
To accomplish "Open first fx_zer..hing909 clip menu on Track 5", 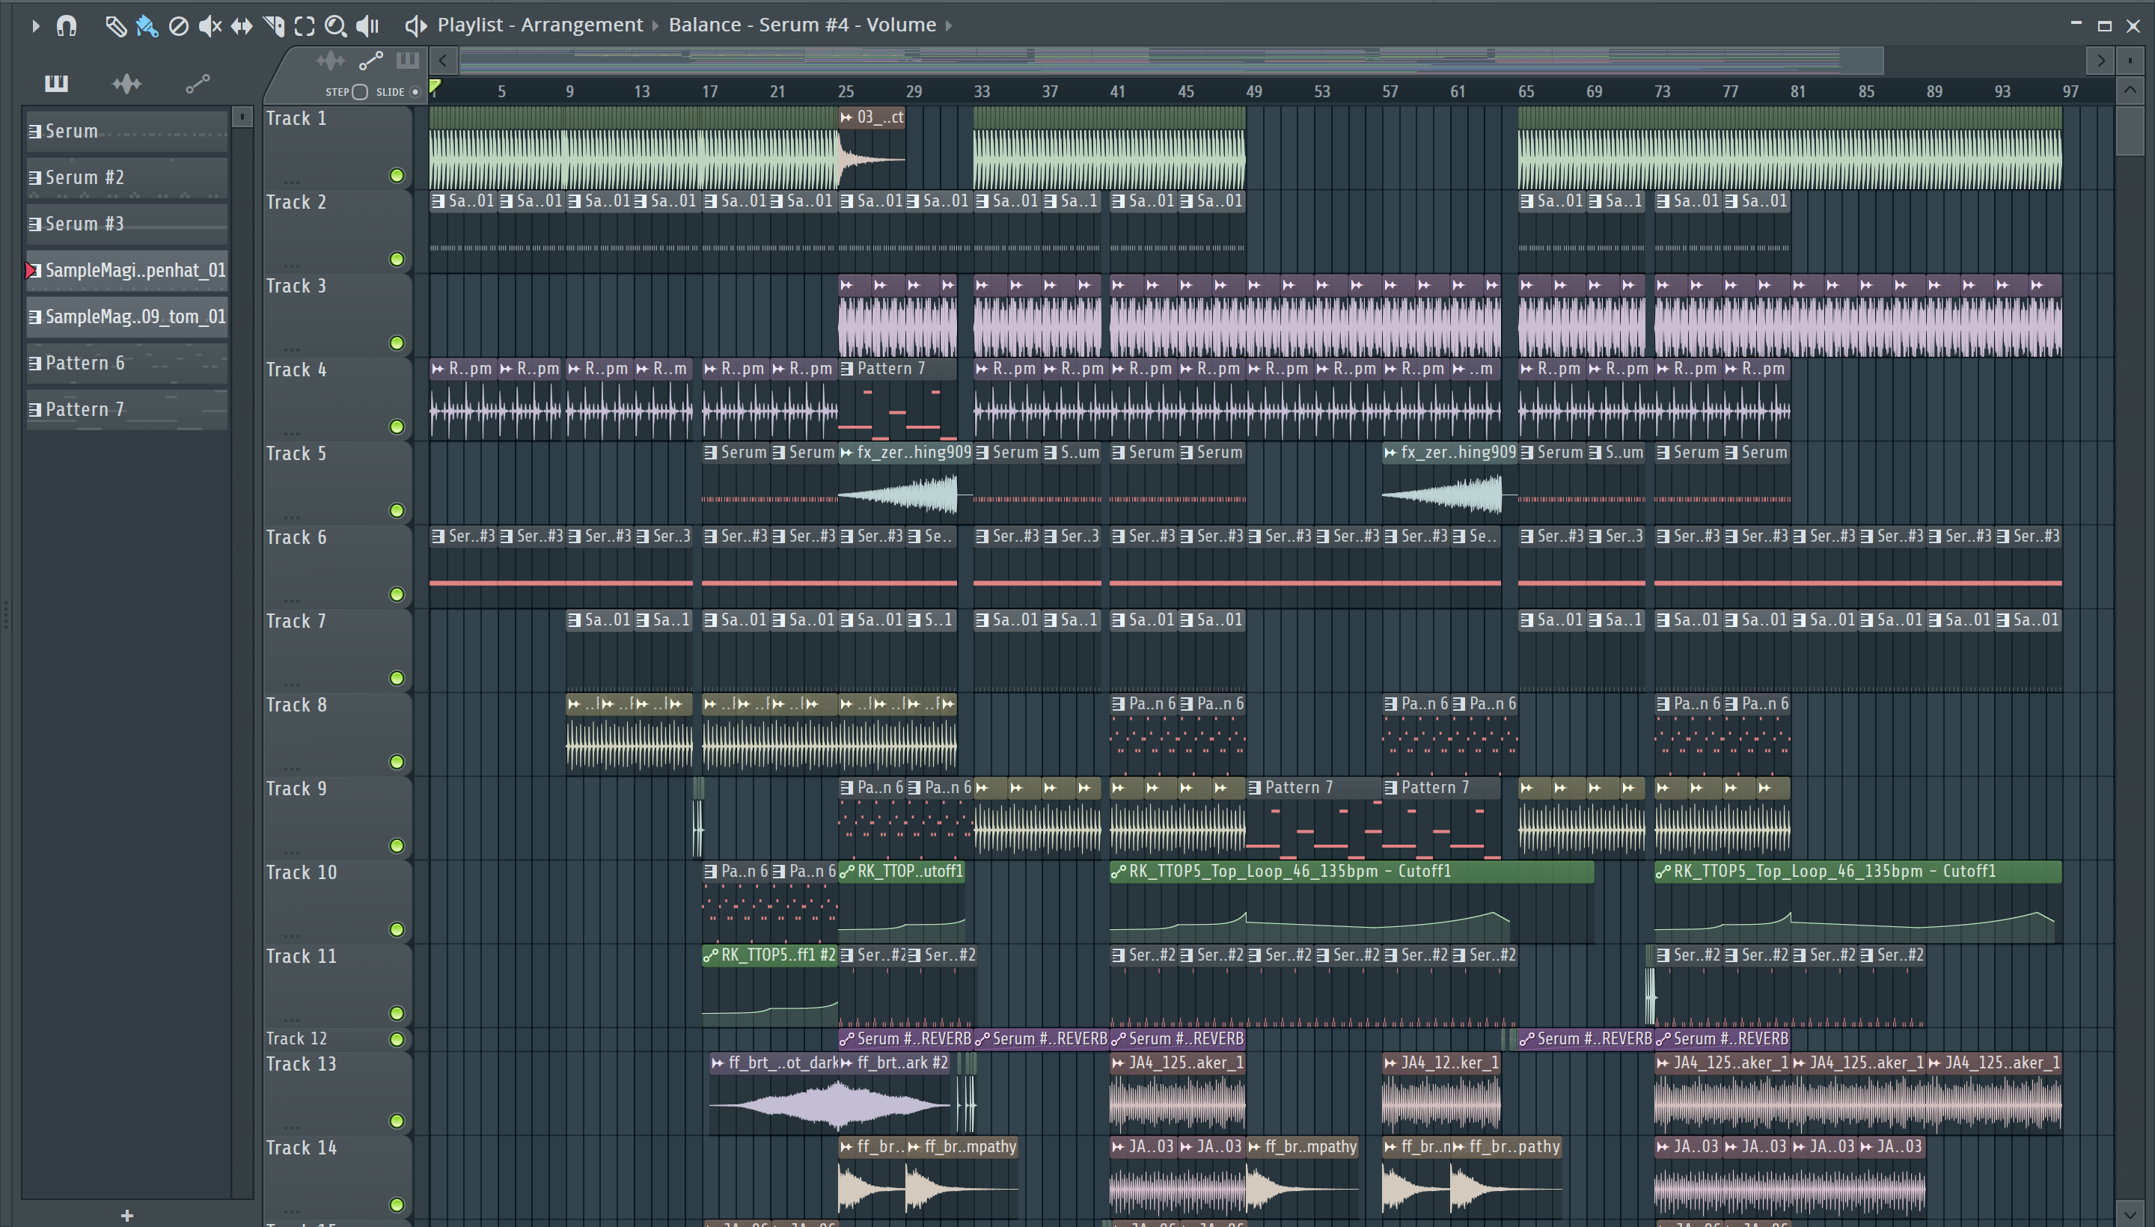I will (846, 453).
